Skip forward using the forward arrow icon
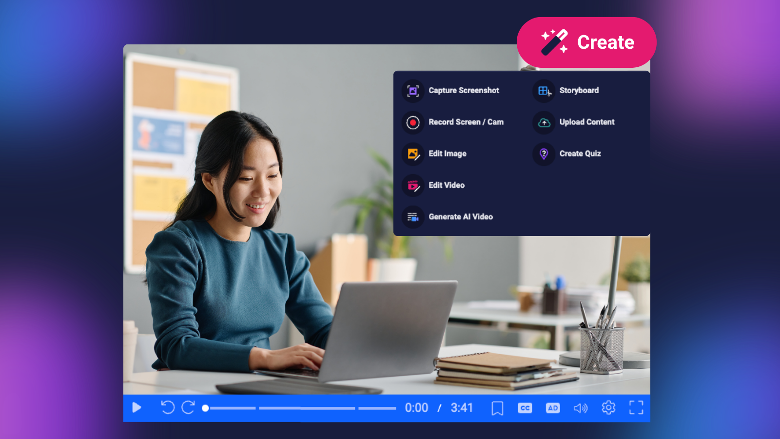This screenshot has height=439, width=780. pyautogui.click(x=188, y=407)
